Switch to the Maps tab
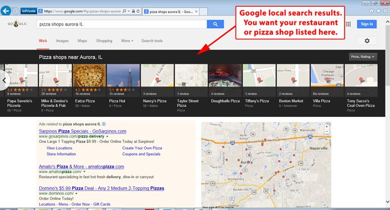Screen dimensions: 390x210 click(82, 41)
